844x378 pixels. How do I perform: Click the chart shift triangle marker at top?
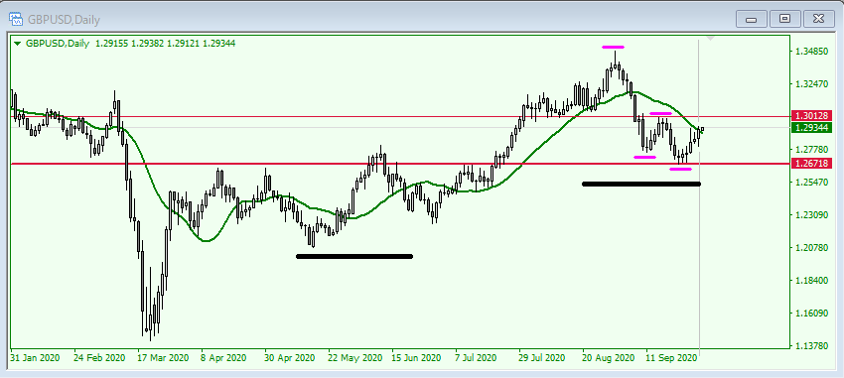(x=711, y=39)
